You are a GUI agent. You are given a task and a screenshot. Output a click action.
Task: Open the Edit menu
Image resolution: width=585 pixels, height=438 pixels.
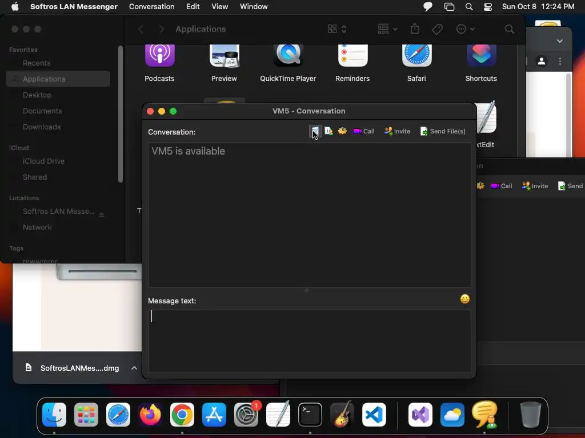pyautogui.click(x=193, y=6)
